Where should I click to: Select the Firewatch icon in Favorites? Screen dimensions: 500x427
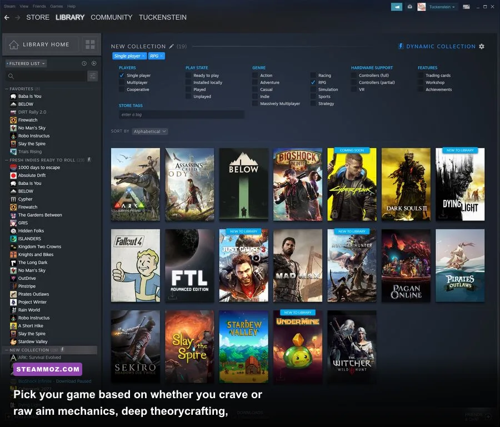click(13, 120)
